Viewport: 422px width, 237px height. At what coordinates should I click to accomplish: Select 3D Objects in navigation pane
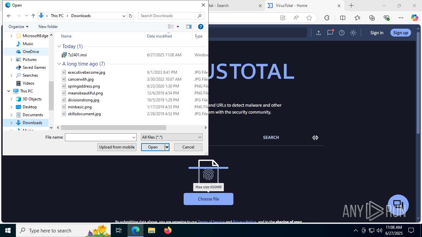32,99
